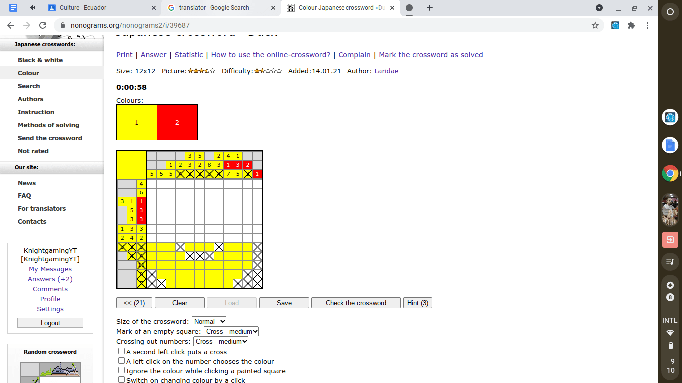Click the extensions puzzle icon in toolbar
Screen dimensions: 682x383
tap(631, 25)
